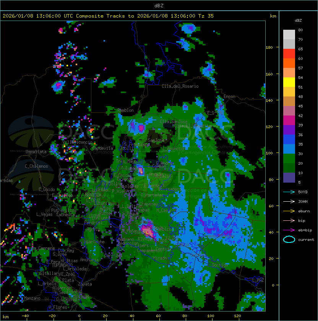
Task: Click the 'L_Vegas' map label
Action: coord(44,214)
